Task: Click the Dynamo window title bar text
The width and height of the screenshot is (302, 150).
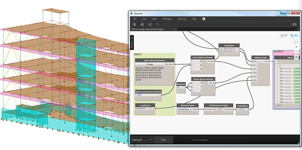Action: pyautogui.click(x=138, y=14)
